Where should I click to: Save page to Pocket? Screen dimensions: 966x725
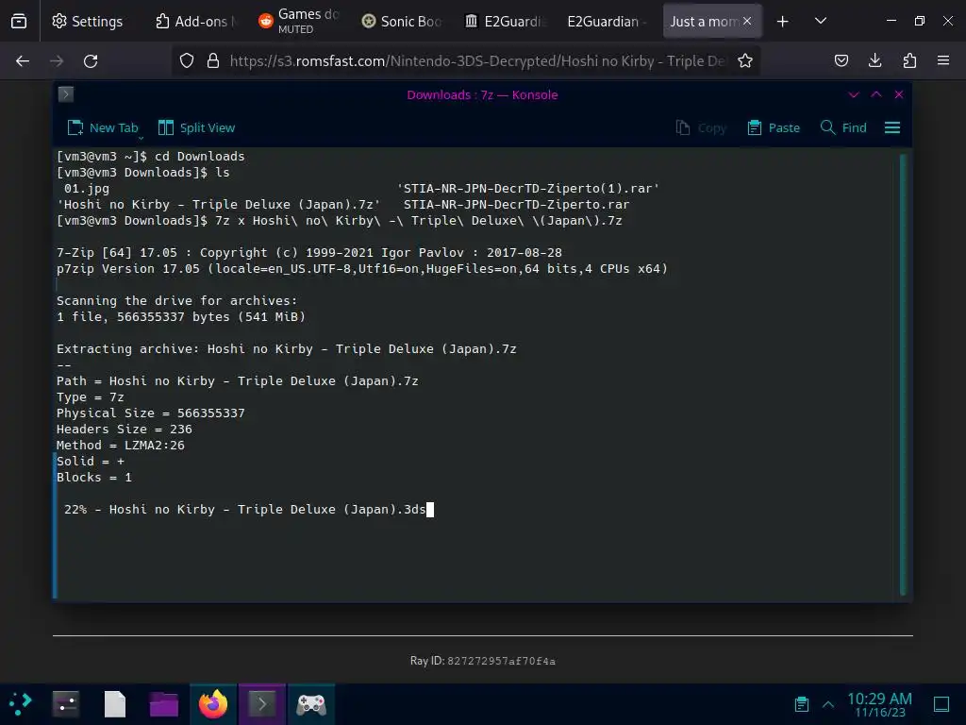coord(841,61)
